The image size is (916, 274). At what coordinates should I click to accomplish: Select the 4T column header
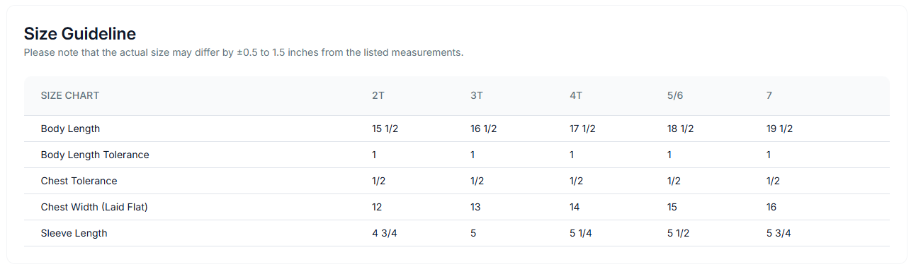click(576, 95)
